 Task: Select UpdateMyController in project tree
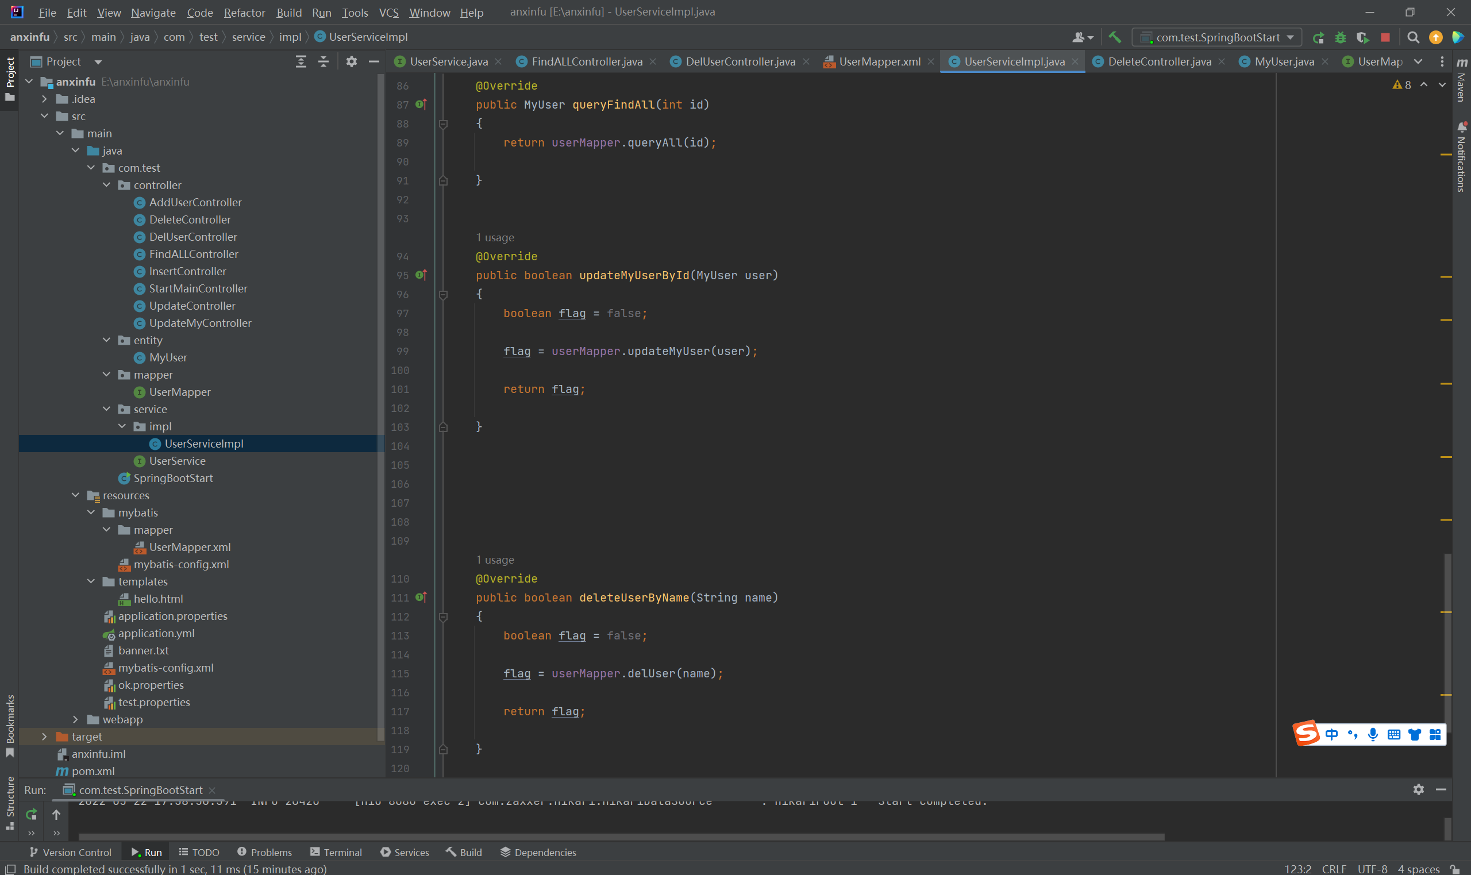click(200, 323)
